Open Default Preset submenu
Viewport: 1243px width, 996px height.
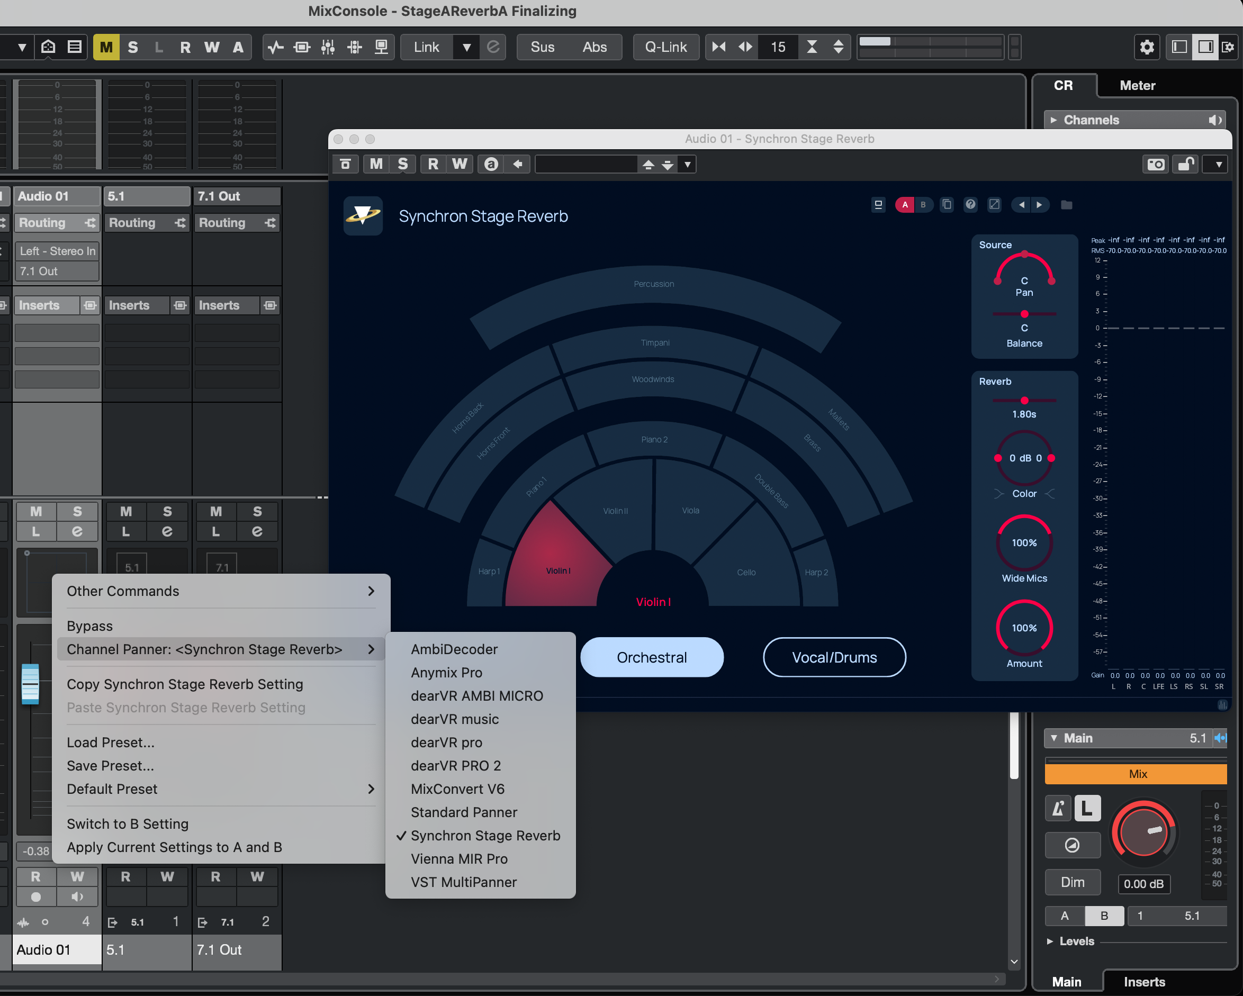[x=221, y=789]
